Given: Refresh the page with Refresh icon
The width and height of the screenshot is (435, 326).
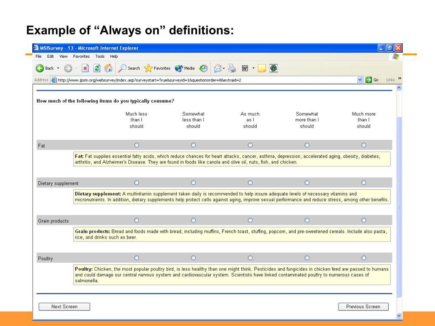Looking at the screenshot, I should (x=97, y=68).
